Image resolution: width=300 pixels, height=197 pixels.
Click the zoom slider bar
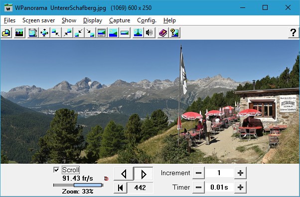pos(78,185)
